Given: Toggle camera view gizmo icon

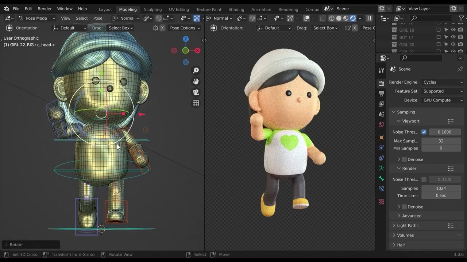Looking at the screenshot, I should (196, 92).
